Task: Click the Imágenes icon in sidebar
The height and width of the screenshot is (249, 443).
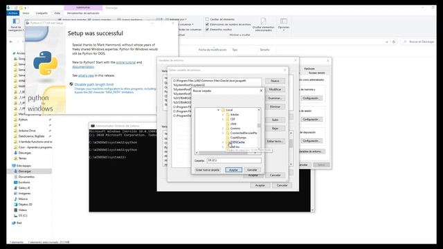Action: [15, 194]
